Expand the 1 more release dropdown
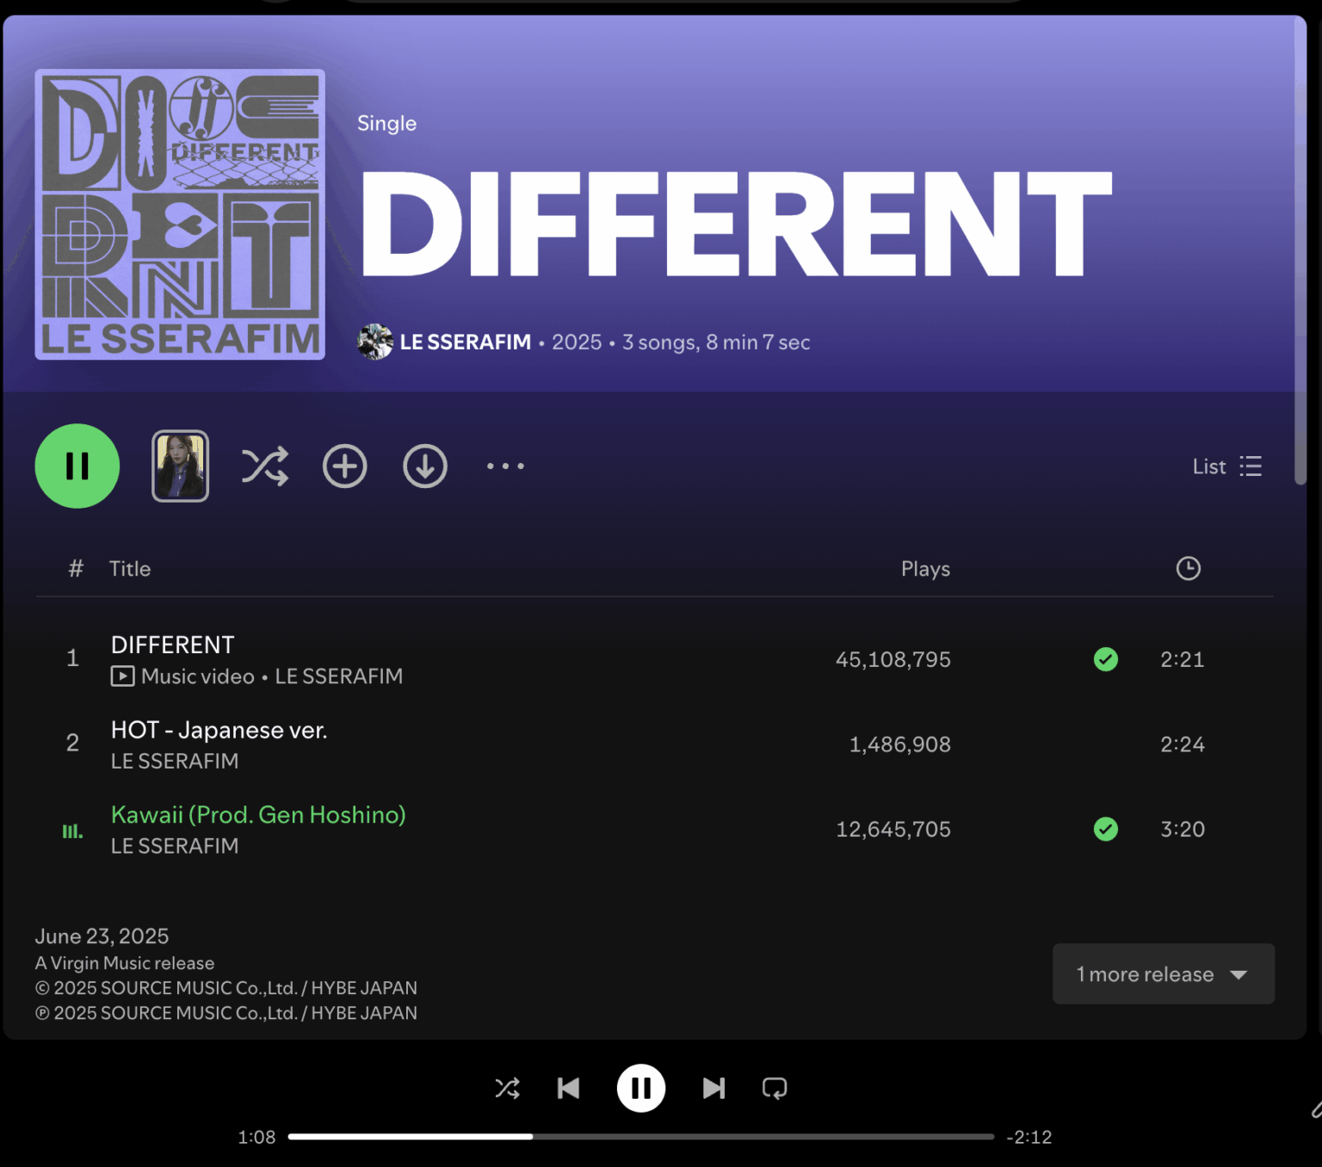The height and width of the screenshot is (1167, 1322). coord(1163,973)
